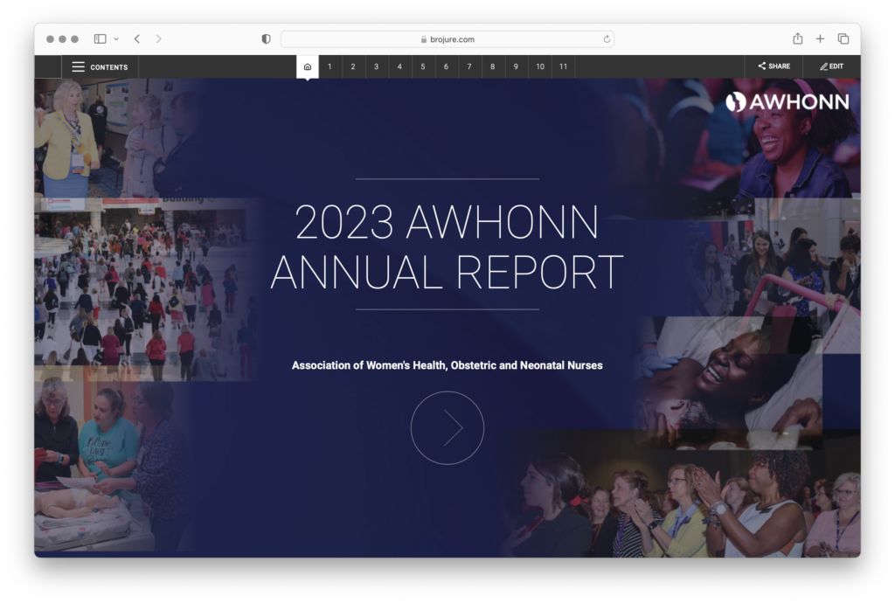The image size is (895, 603).
Task: Open the Contents hamburger menu
Action: click(x=100, y=66)
